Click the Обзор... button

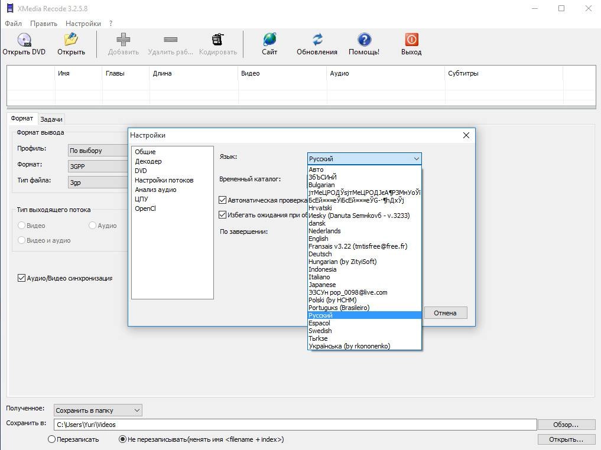[x=566, y=425]
